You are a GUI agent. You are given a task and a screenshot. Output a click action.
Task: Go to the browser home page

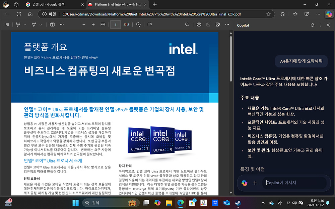coord(30,14)
